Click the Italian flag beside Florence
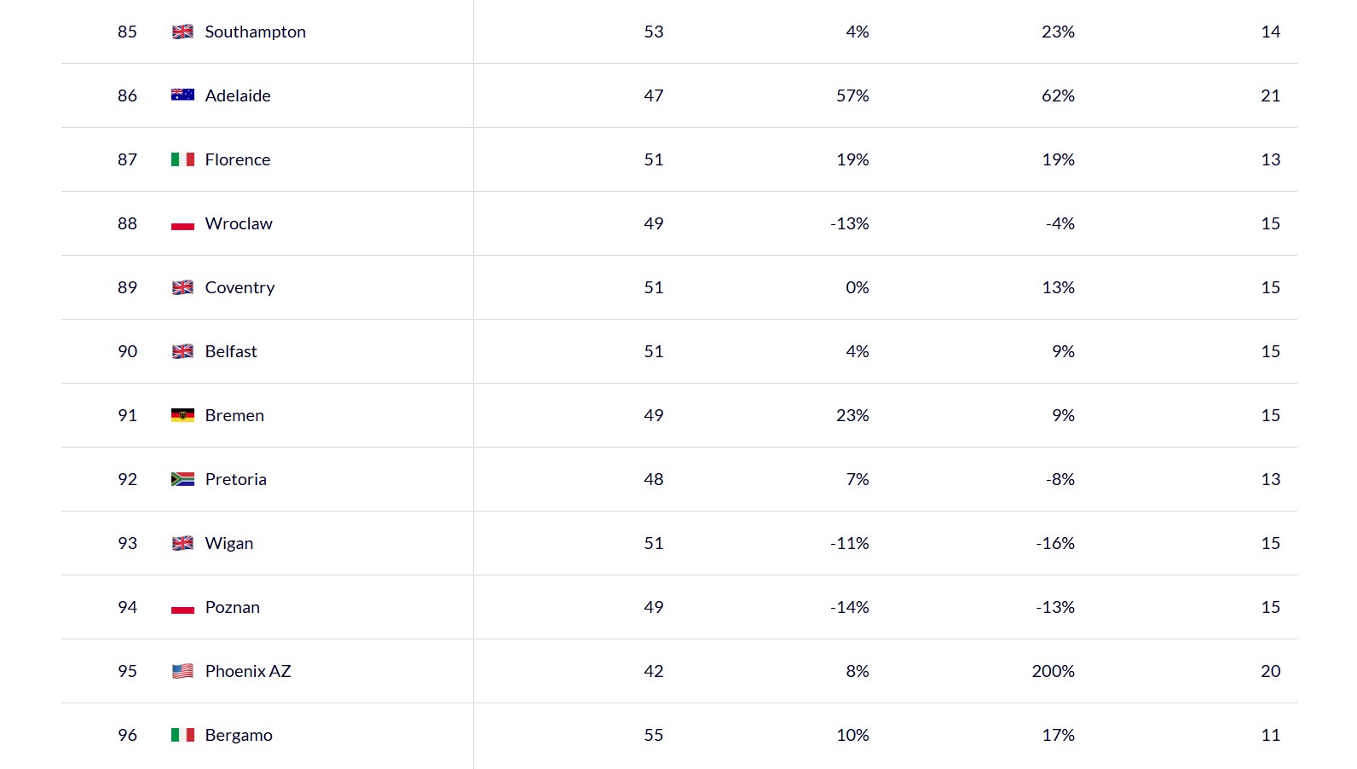The width and height of the screenshot is (1357, 769). [x=182, y=159]
